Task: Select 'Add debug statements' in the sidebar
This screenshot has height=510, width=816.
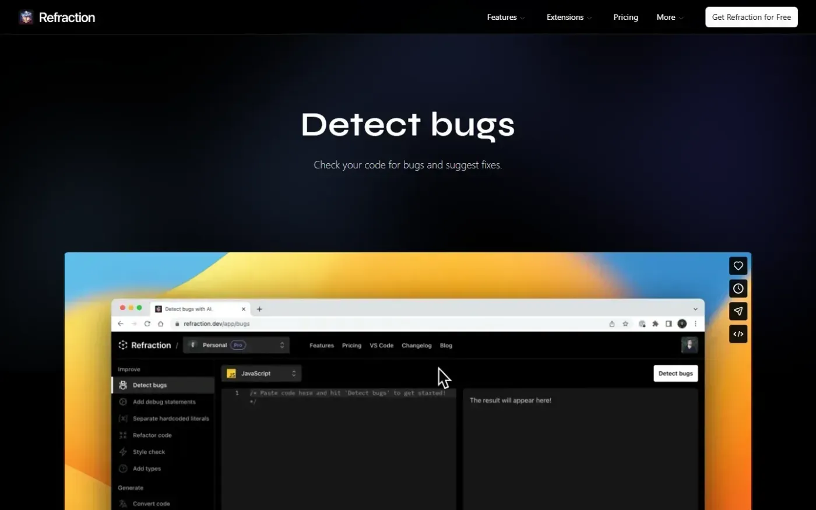Action: tap(163, 402)
